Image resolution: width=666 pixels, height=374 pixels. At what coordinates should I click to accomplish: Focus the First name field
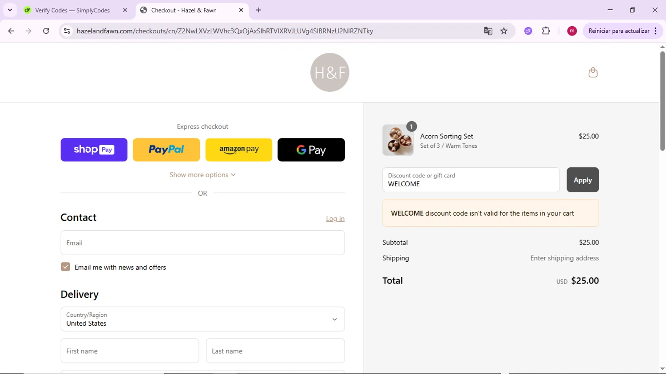tap(130, 351)
